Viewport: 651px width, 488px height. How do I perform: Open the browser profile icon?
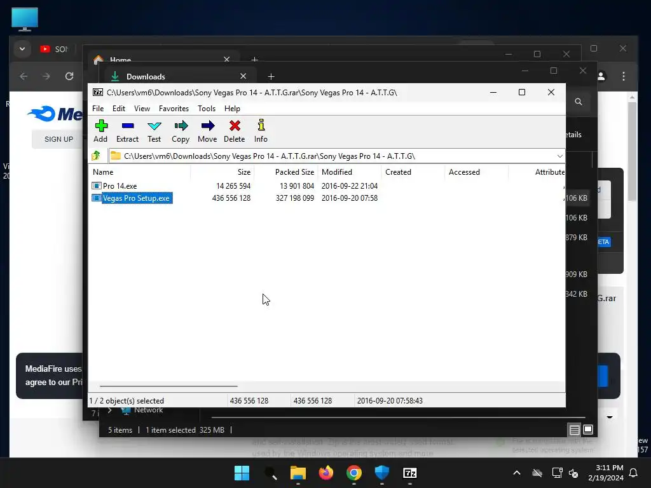click(x=601, y=76)
